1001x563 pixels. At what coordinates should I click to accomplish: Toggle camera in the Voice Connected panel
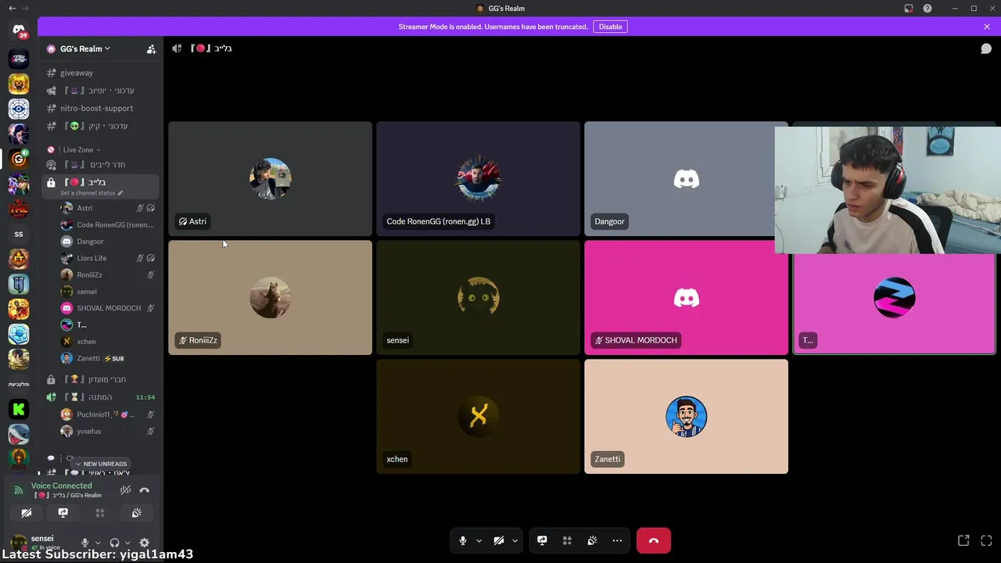[x=27, y=513]
